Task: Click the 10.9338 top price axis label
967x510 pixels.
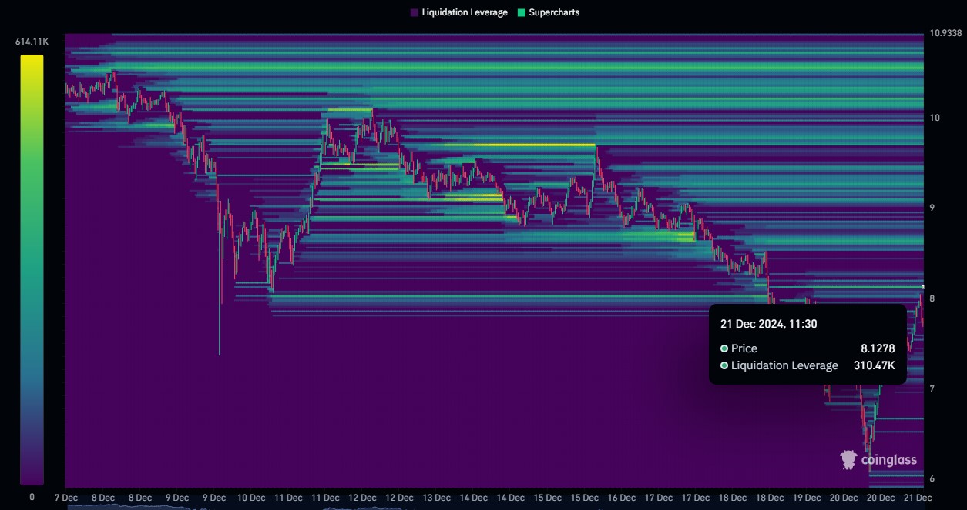Action: [x=945, y=33]
